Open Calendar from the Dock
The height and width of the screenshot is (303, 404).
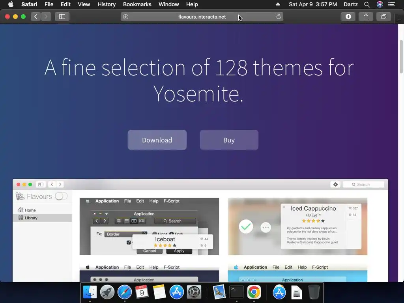click(x=142, y=292)
